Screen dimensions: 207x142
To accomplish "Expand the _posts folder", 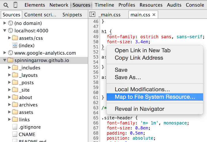I will (x=9, y=82).
